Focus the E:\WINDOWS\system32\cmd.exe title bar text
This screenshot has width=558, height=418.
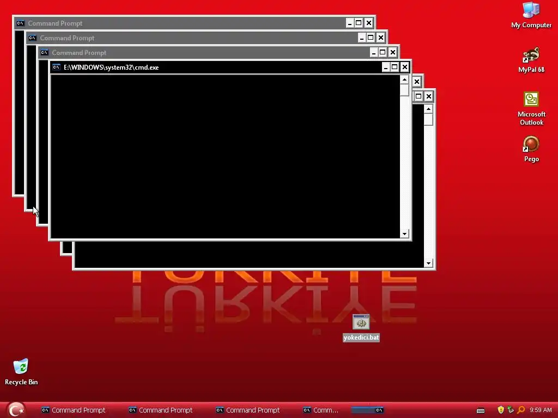(x=111, y=67)
